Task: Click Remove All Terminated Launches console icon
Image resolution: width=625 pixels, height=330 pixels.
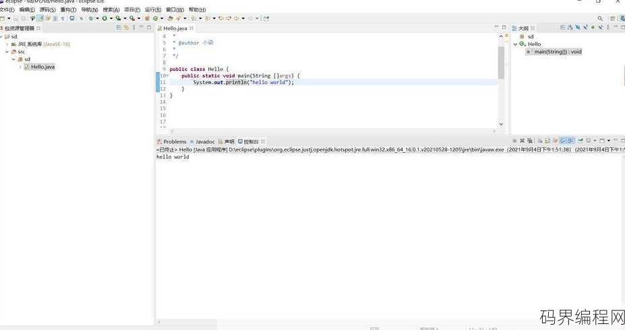Action: point(530,141)
